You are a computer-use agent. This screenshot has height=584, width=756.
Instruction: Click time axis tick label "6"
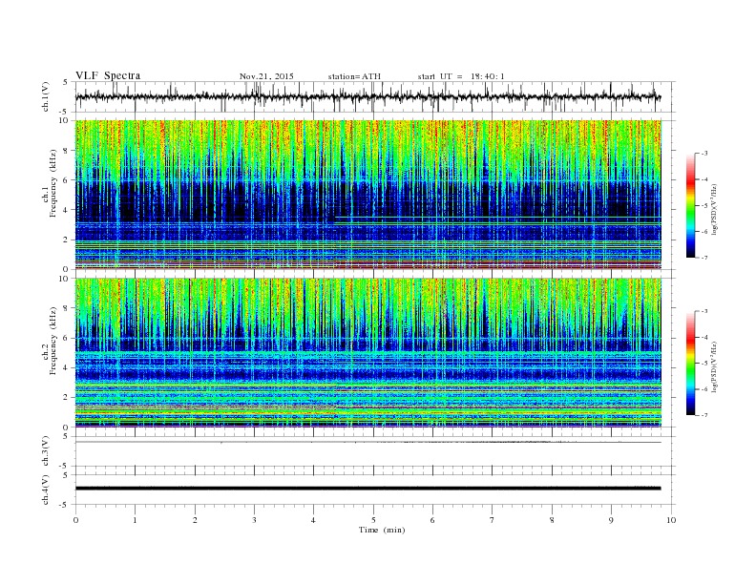[x=433, y=520]
